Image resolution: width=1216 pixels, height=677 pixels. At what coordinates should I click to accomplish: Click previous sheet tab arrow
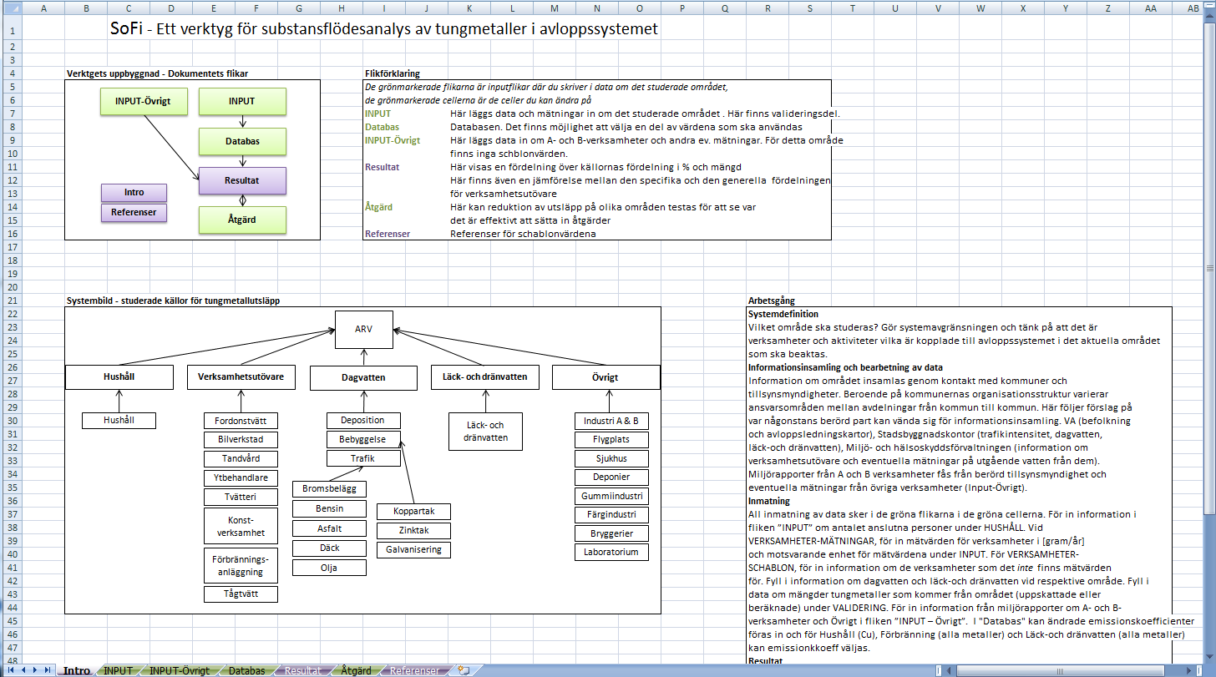(23, 670)
